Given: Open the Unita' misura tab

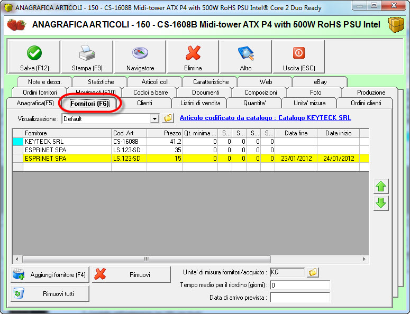Looking at the screenshot, I should coord(309,103).
